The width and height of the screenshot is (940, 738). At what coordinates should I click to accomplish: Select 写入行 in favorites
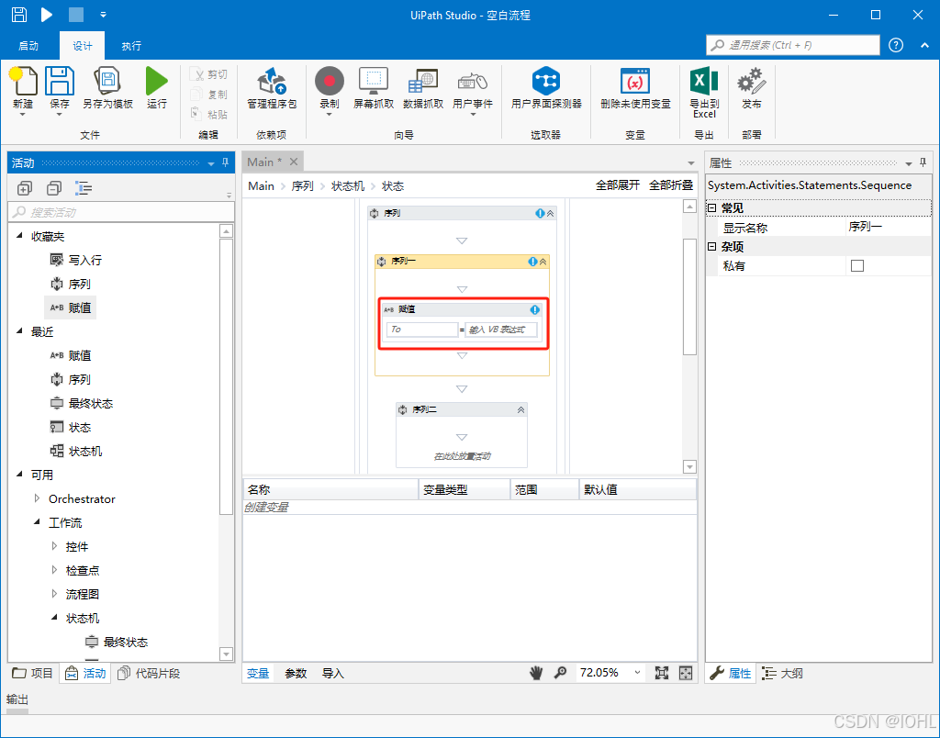tap(76, 260)
